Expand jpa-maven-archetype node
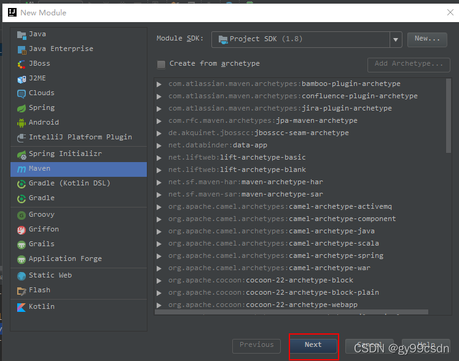Viewport: 459px width, 361px height. (x=159, y=121)
